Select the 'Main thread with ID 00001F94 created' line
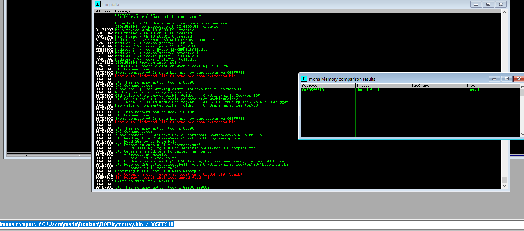The image size is (524, 231). point(156,30)
